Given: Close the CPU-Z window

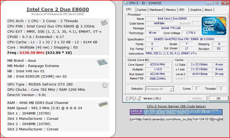Looking at the screenshot, I should pyautogui.click(x=225, y=3).
